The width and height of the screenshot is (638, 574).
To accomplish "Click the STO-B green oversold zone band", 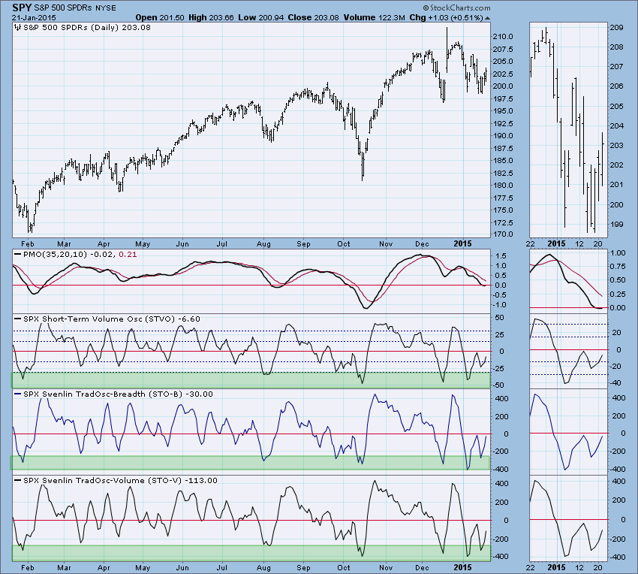I will point(250,463).
